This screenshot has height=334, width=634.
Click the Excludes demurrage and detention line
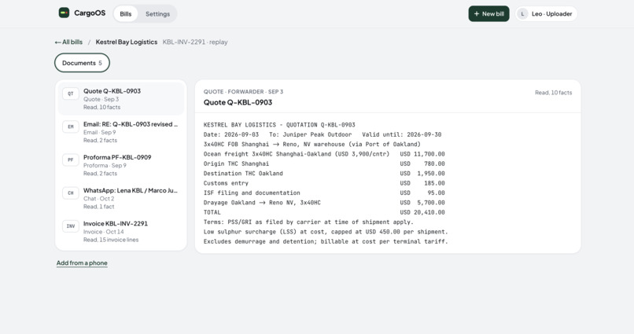point(326,241)
